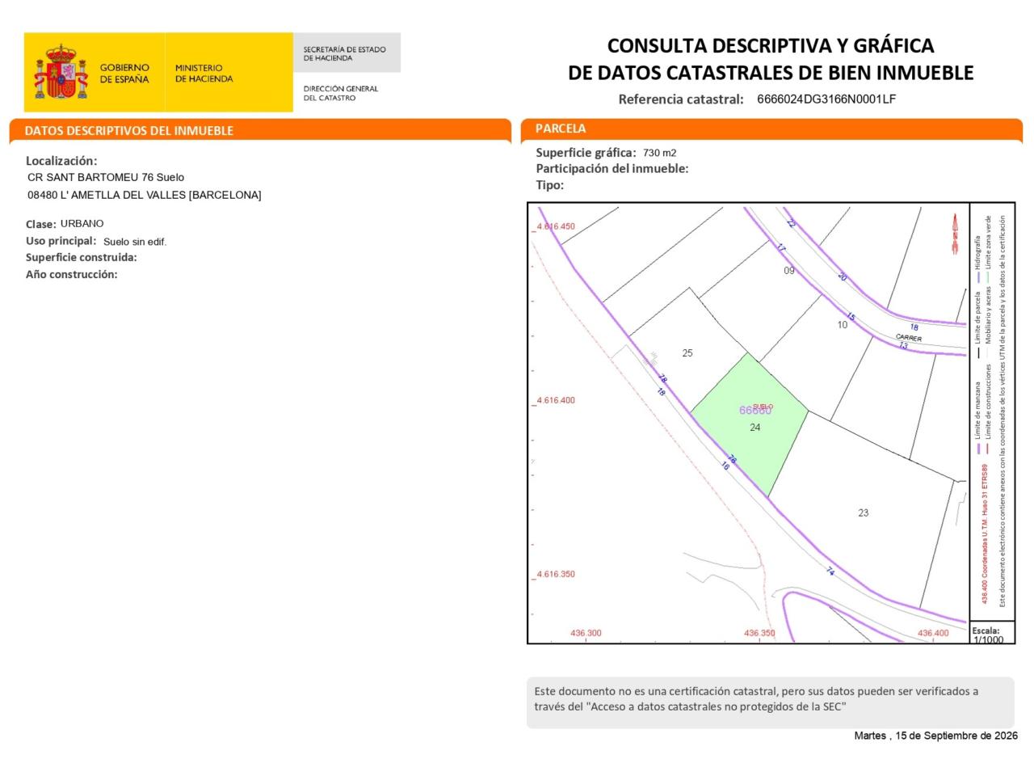Viewport: 1034px width, 776px height.
Task: Click parcel number 10 on the map
Action: [x=843, y=325]
